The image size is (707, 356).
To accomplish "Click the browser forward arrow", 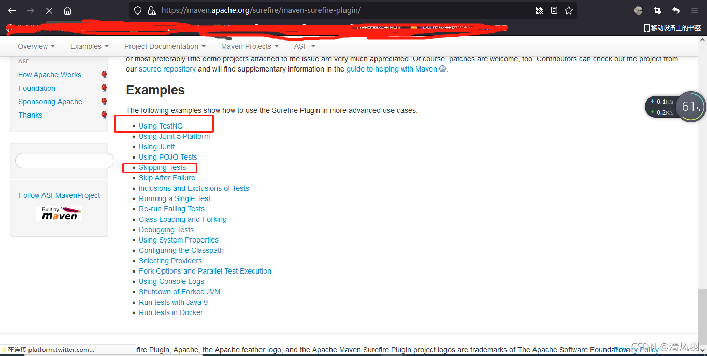I will tap(30, 10).
